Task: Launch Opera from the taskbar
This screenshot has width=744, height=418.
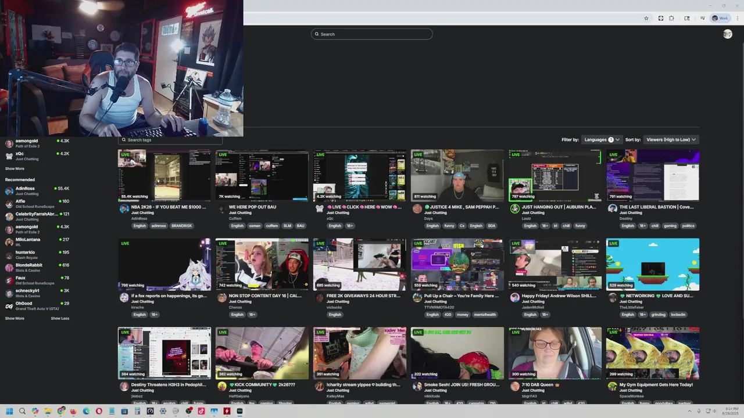Action: (99, 411)
